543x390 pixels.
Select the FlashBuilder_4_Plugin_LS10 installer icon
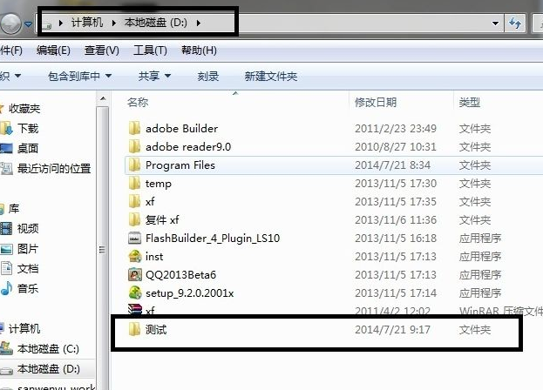click(135, 239)
